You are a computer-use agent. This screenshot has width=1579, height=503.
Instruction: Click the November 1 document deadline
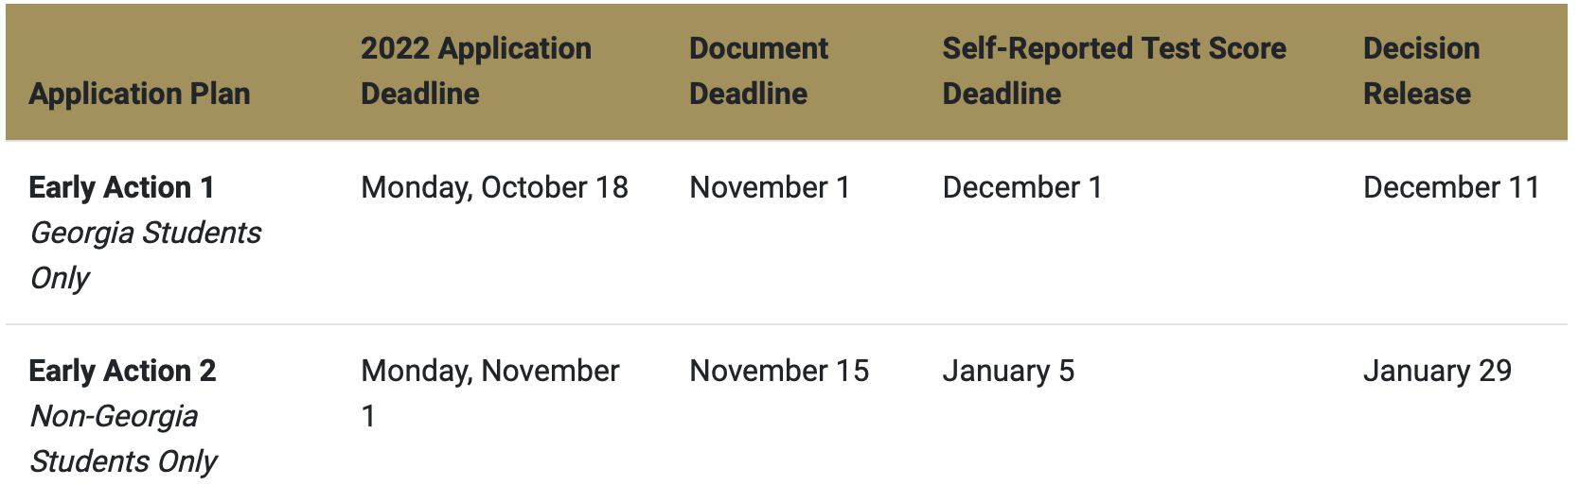click(770, 187)
